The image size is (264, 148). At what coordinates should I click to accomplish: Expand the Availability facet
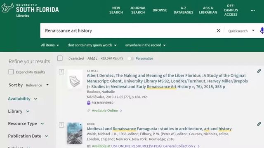[x=23, y=99]
